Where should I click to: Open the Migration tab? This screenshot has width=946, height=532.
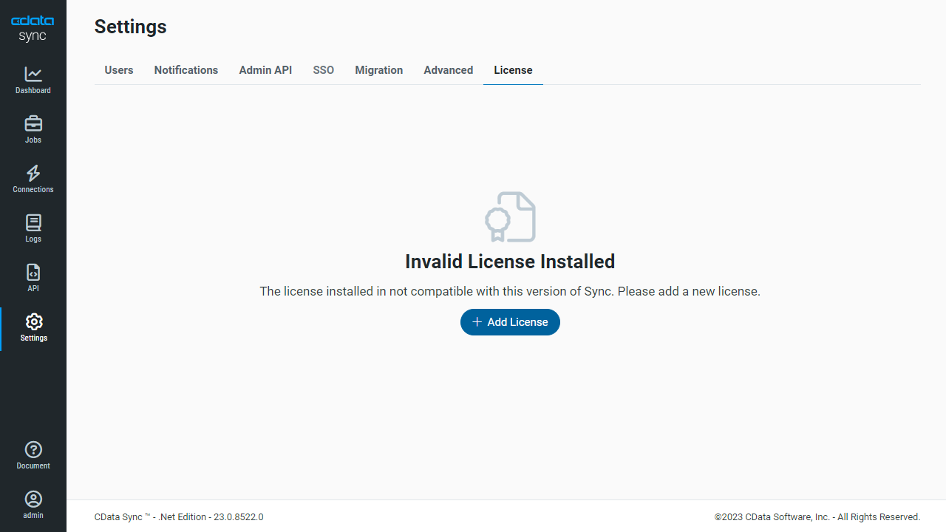click(x=379, y=70)
